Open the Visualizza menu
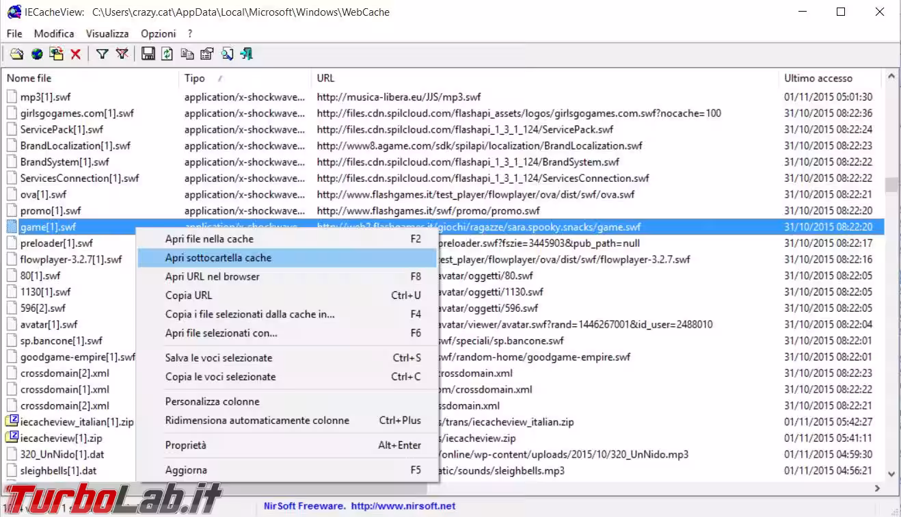 [x=107, y=34]
